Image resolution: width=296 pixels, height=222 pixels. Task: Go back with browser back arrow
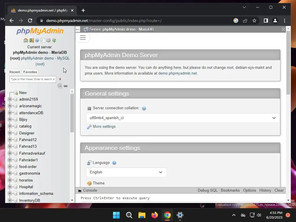[x=12, y=21]
